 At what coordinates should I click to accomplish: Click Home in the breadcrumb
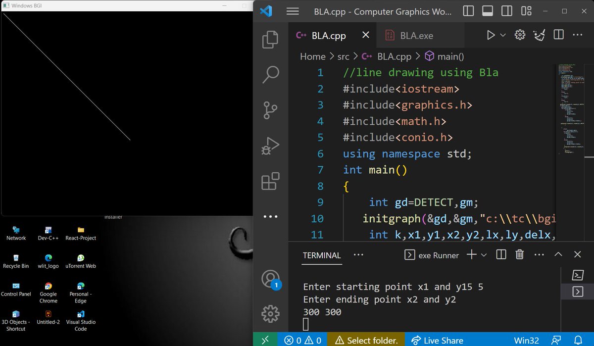[x=313, y=56]
